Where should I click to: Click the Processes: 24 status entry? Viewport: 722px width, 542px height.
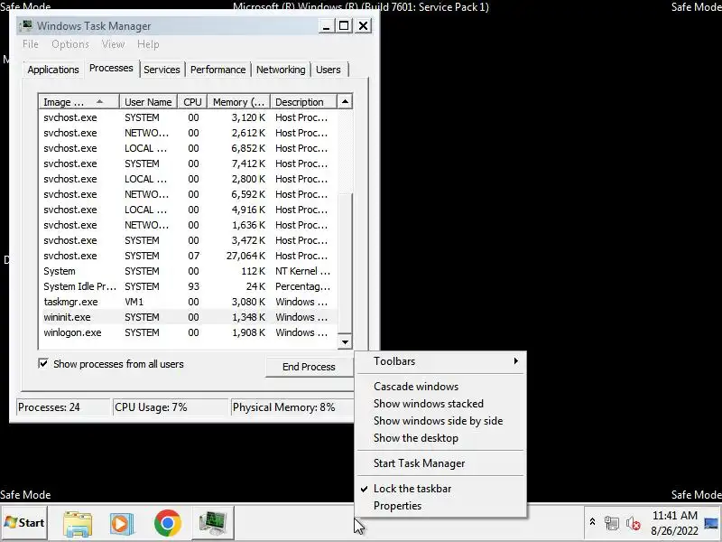coord(63,407)
